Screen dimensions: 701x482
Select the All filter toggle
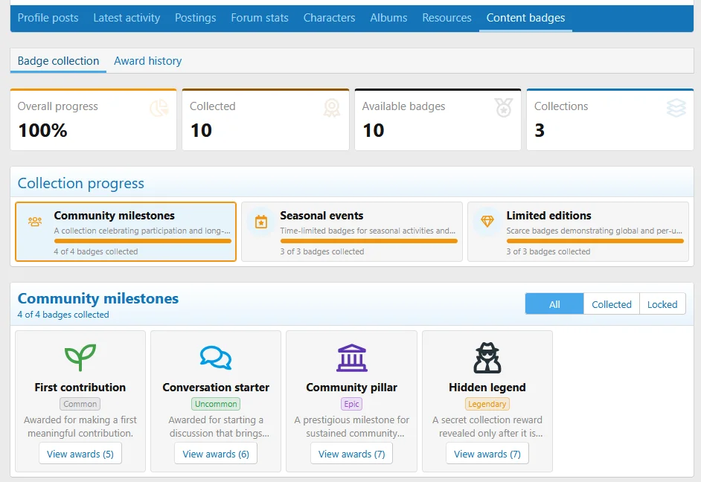pyautogui.click(x=554, y=304)
